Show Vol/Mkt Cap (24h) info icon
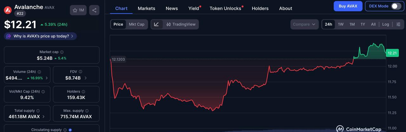Image resolution: width=406 pixels, height=132 pixels. tap(43, 92)
